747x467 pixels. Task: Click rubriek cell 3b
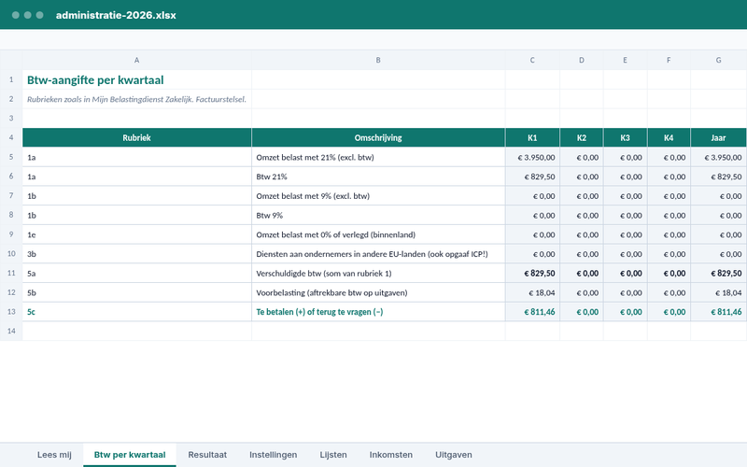coord(136,254)
